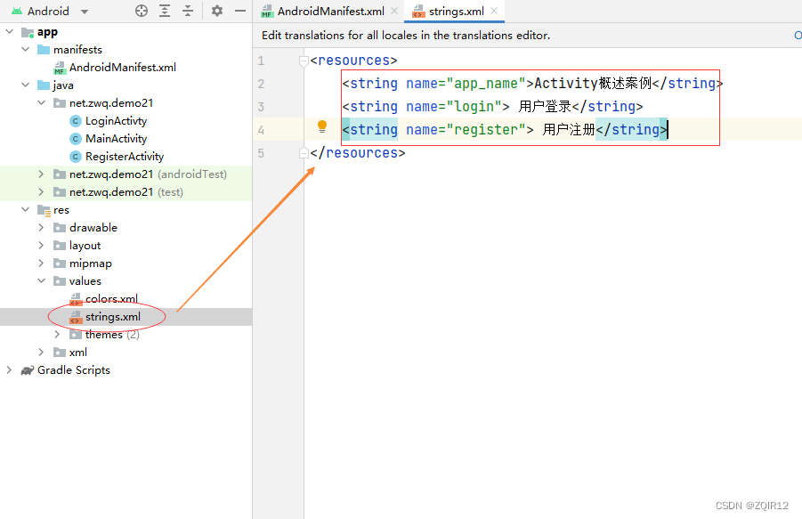Screen dimensions: 802x519
Task: Collapse the java folder
Action: (25, 85)
